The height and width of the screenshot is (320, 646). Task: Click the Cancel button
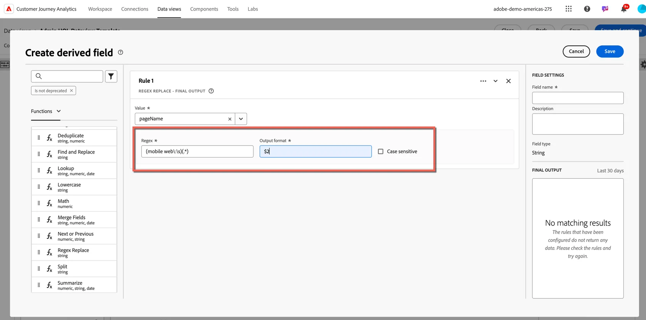pos(576,51)
